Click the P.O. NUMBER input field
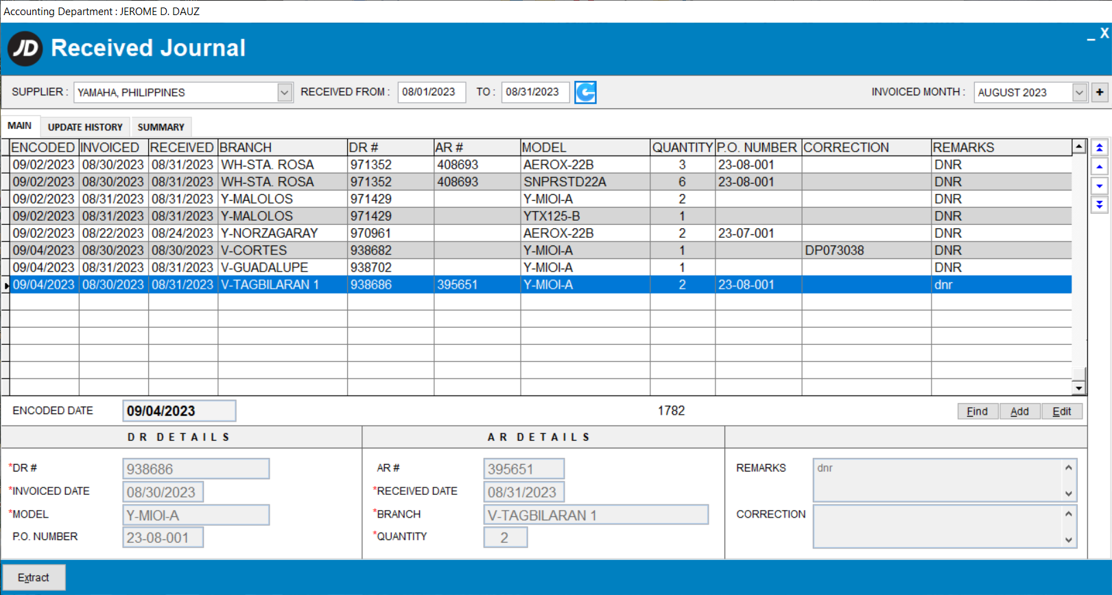This screenshot has height=595, width=1112. (163, 537)
